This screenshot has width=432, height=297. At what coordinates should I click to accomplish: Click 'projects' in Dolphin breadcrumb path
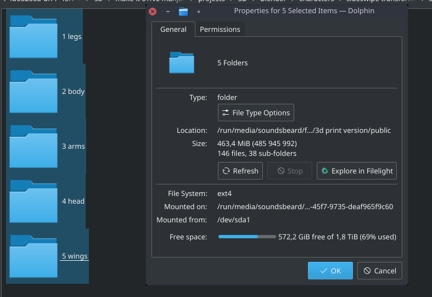[211, 1]
